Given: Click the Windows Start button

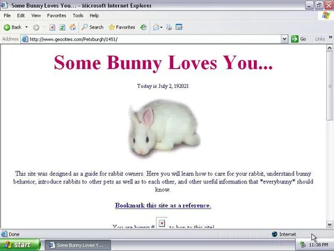Looking at the screenshot, I should (19, 245).
